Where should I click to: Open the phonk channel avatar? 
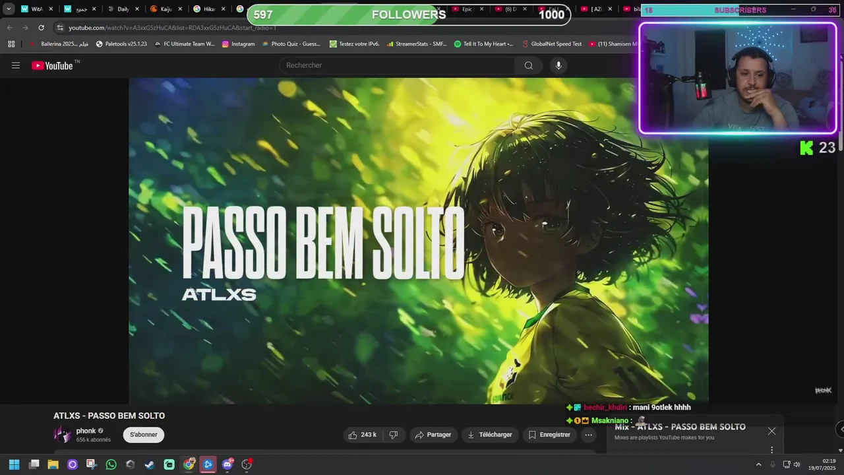coord(62,434)
